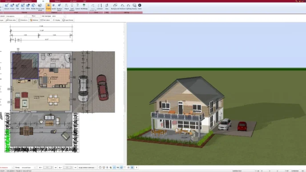Switch to the PROJECT ribbon tab

[8, 1]
